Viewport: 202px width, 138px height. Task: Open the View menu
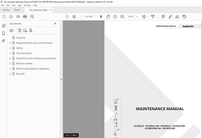tap(14, 5)
